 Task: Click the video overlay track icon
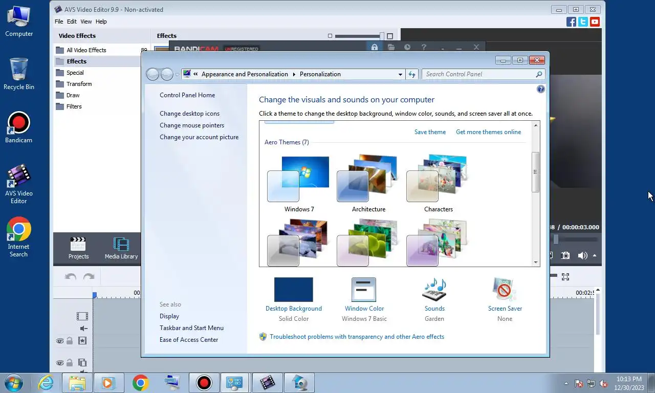pos(82,363)
